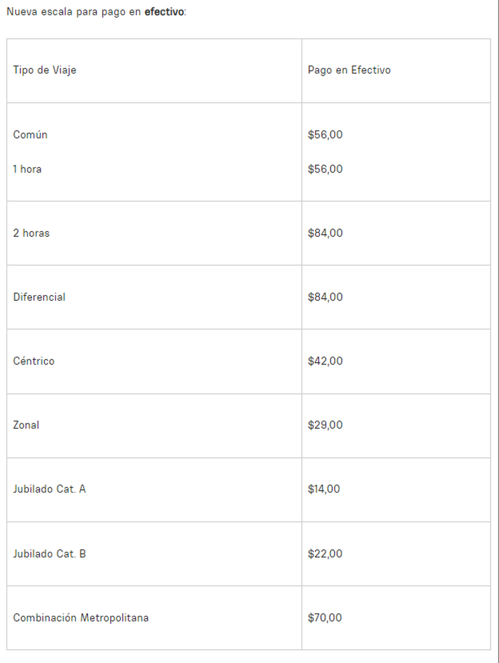The width and height of the screenshot is (499, 663).
Task: Select the "Zonal" trip type cell
Action: tap(26, 425)
